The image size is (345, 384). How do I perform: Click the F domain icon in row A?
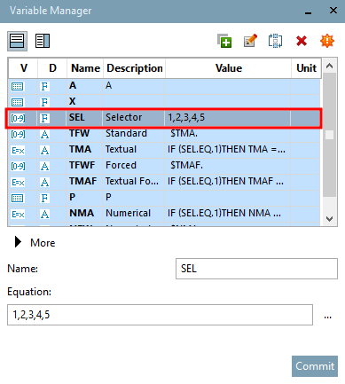pyautogui.click(x=44, y=87)
